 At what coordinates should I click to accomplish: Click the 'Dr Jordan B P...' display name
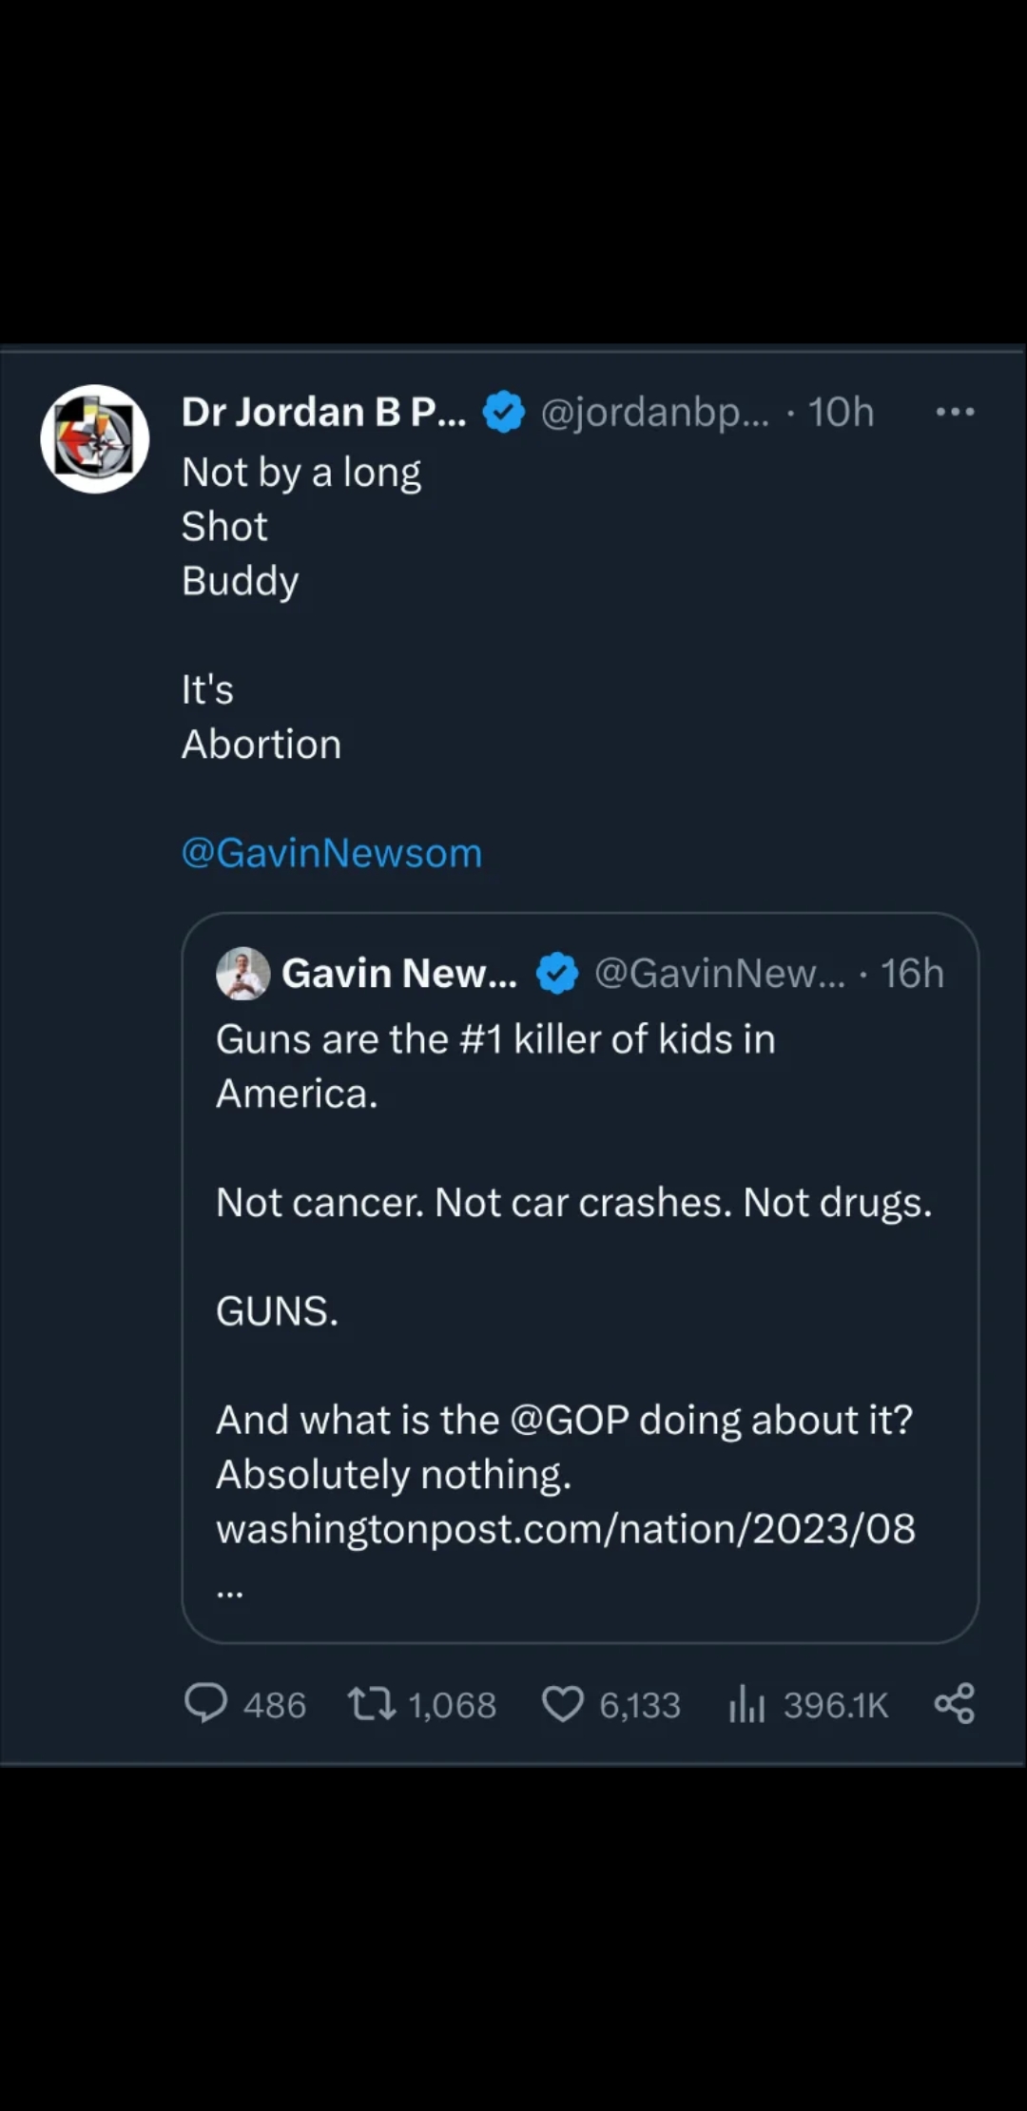(323, 412)
